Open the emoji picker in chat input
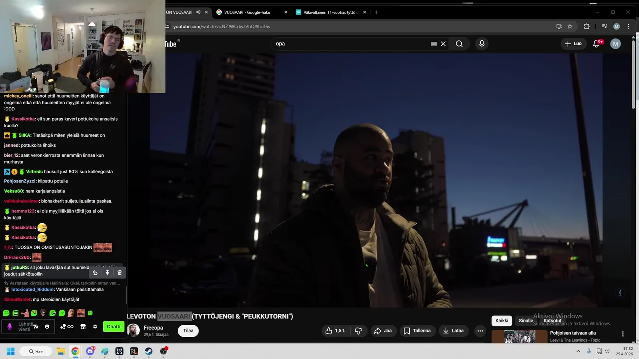639x359 pixels. (47, 327)
